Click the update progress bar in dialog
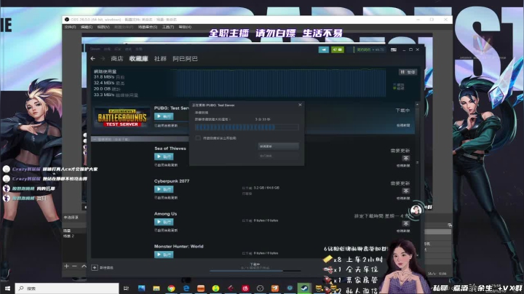524x294 pixels. coord(247,127)
